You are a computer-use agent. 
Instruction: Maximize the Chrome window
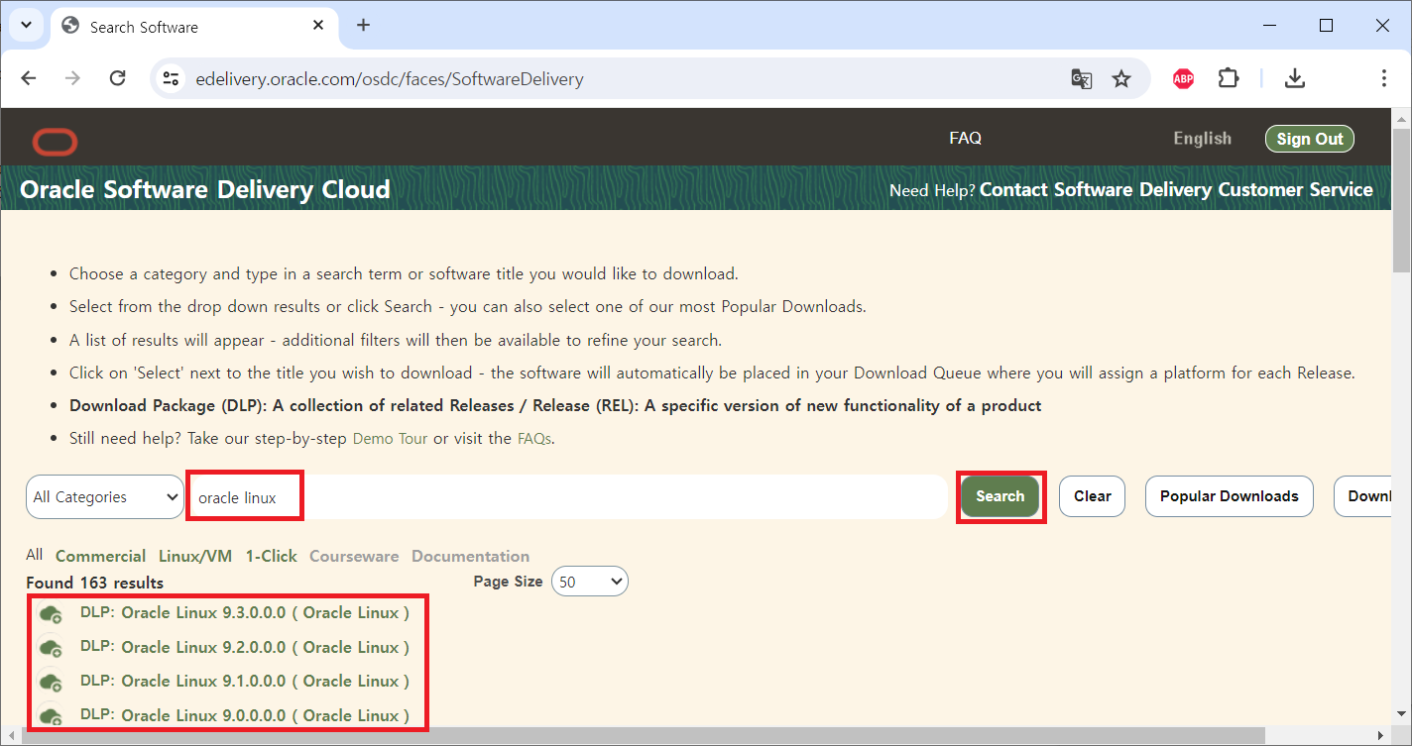coord(1326,26)
